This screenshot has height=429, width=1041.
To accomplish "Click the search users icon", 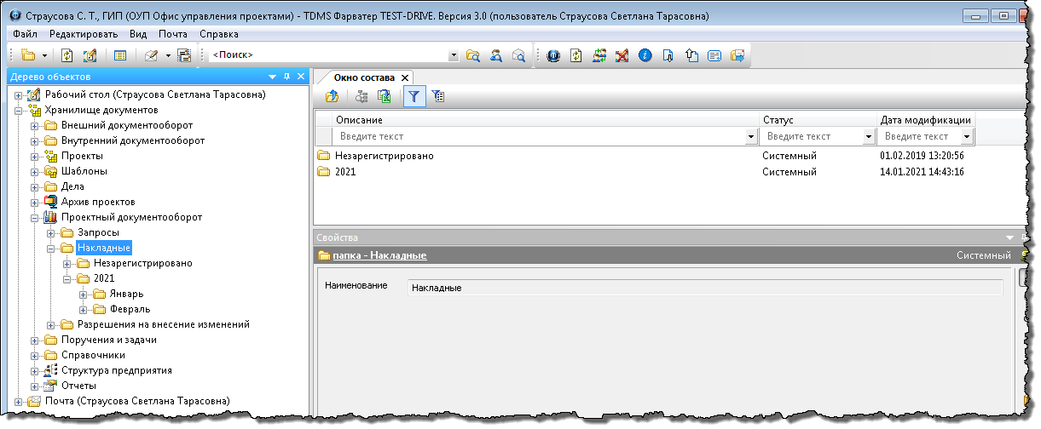I will pos(495,55).
